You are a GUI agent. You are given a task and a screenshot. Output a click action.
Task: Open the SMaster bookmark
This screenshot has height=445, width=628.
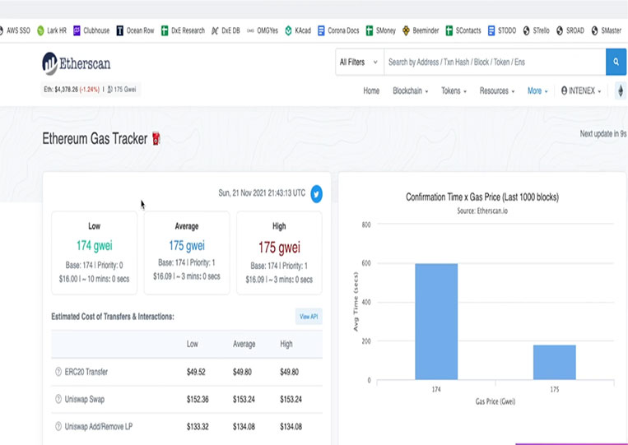[607, 30]
